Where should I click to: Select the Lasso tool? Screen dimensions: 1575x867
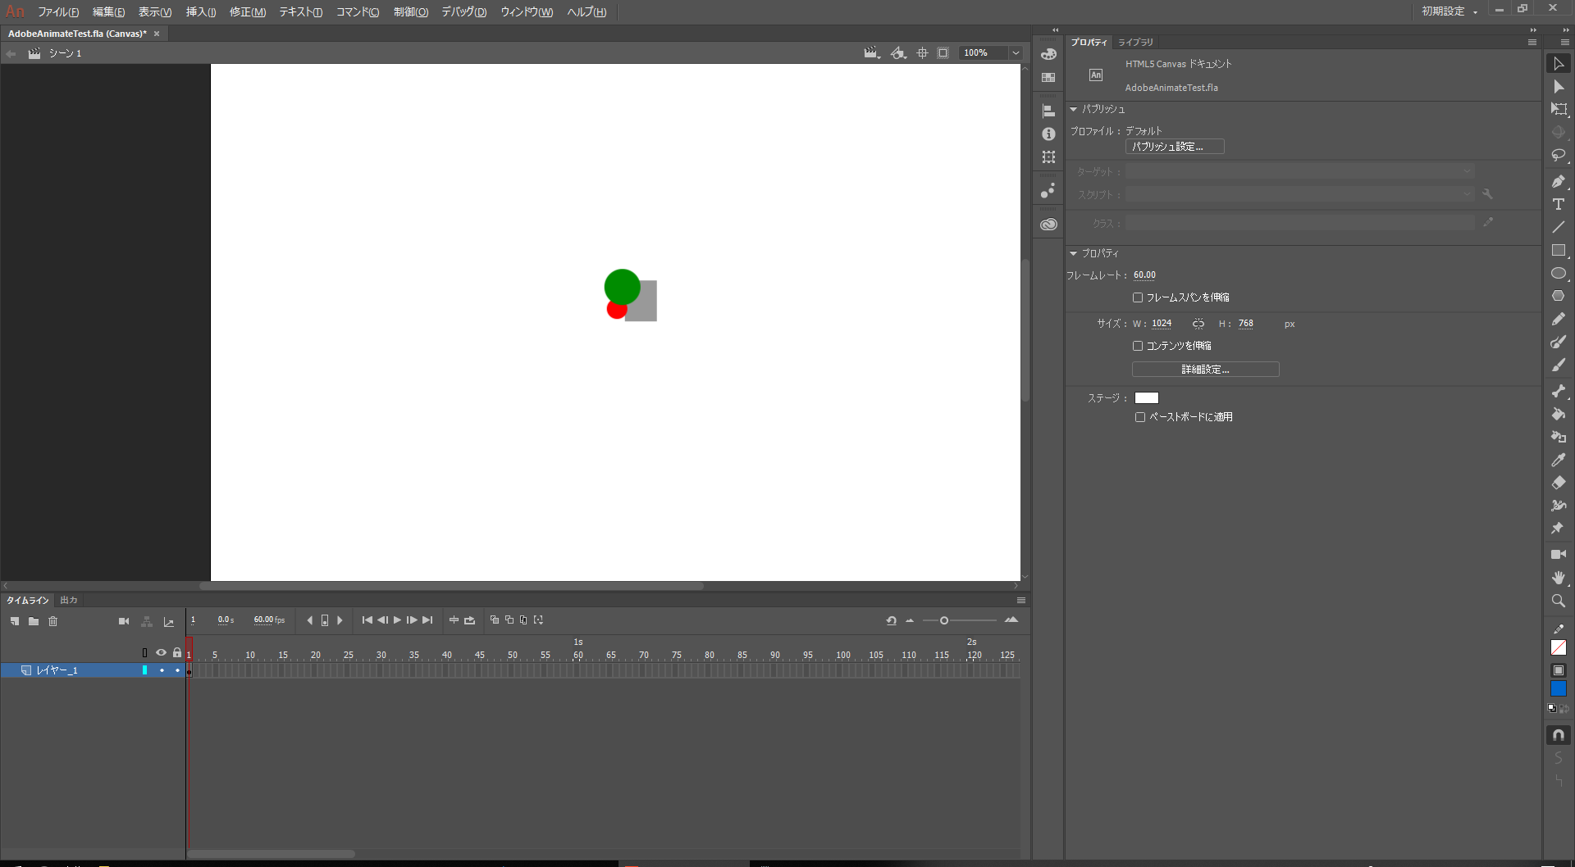pos(1559,155)
